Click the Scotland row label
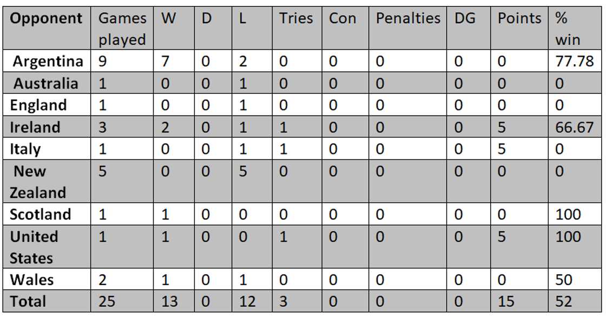The height and width of the screenshot is (317, 606). click(x=41, y=214)
